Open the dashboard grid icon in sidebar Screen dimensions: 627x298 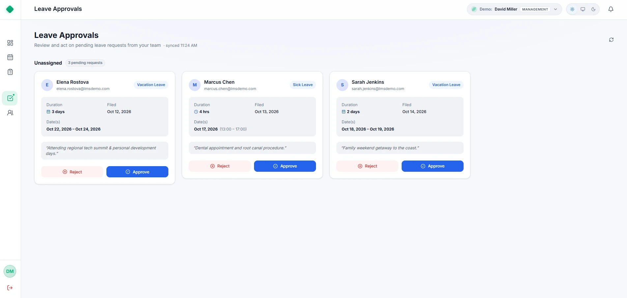[x=10, y=43]
